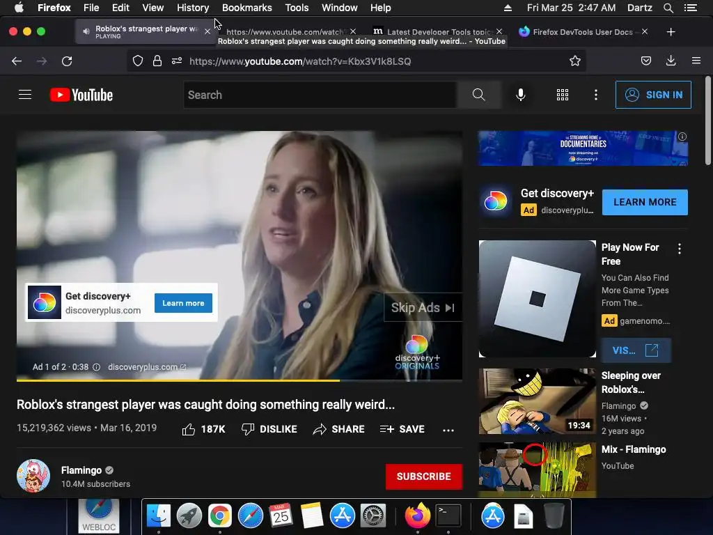
Task: Save the video to a playlist
Action: click(x=402, y=429)
